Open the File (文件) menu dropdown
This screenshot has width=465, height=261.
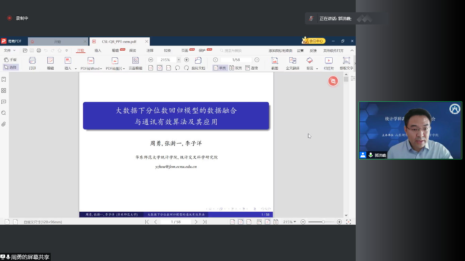pos(10,51)
